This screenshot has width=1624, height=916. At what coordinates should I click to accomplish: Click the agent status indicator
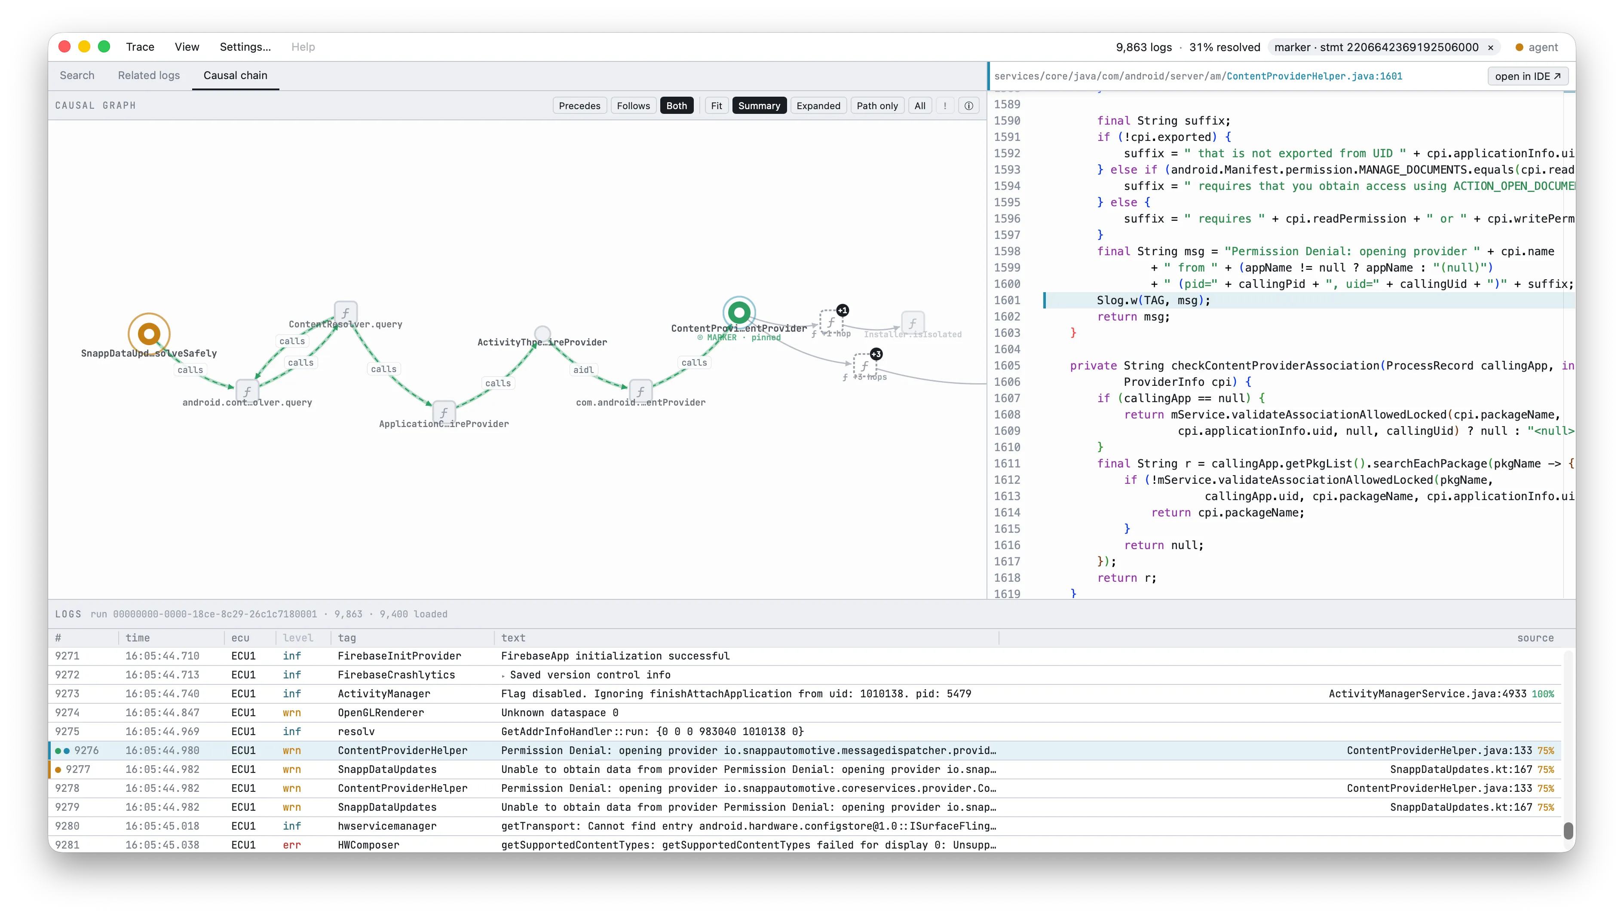coord(1536,47)
